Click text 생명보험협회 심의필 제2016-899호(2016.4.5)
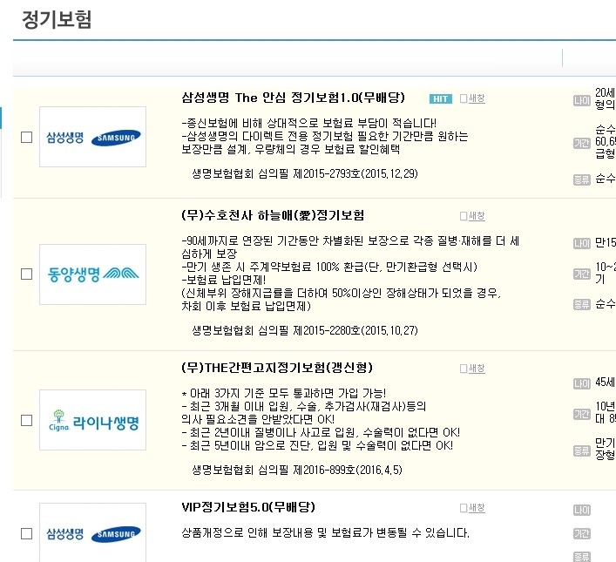The width and height of the screenshot is (616, 562). click(x=297, y=470)
